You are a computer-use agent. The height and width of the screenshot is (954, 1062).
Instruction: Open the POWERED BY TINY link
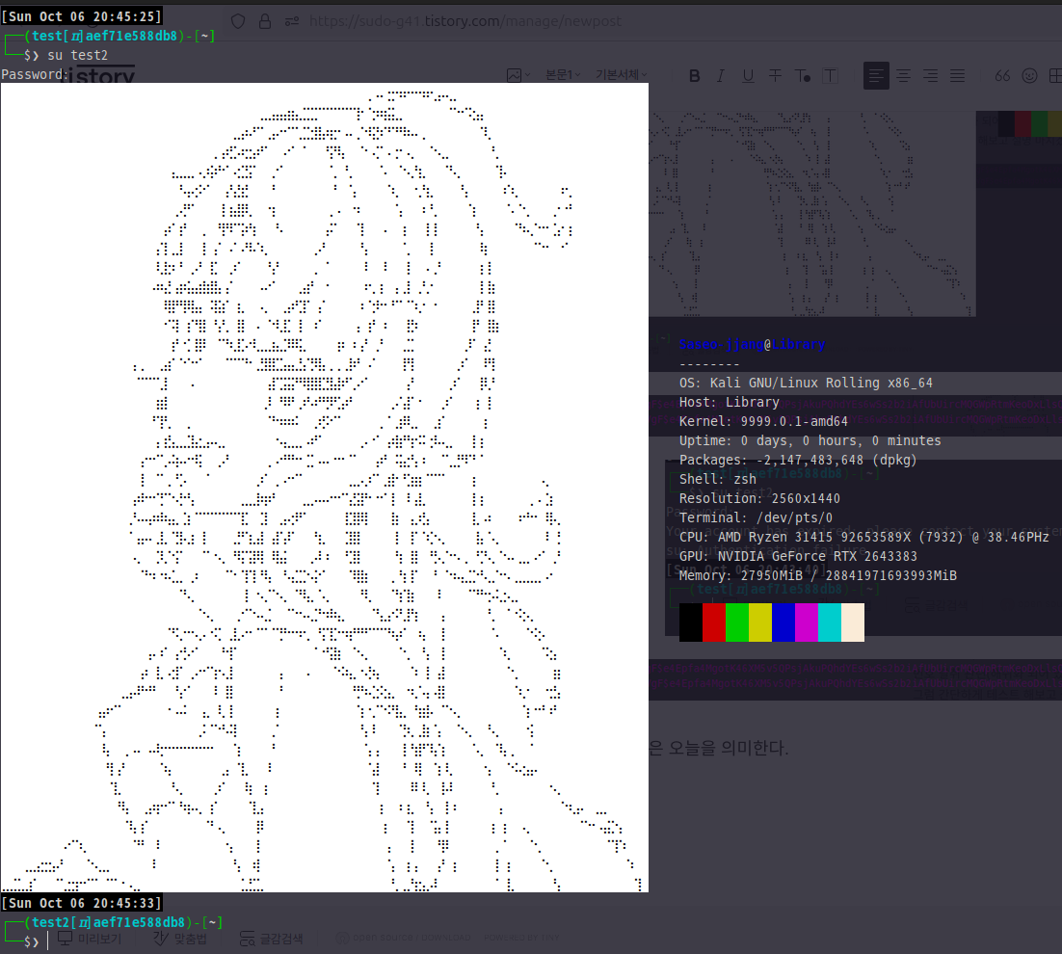click(521, 938)
